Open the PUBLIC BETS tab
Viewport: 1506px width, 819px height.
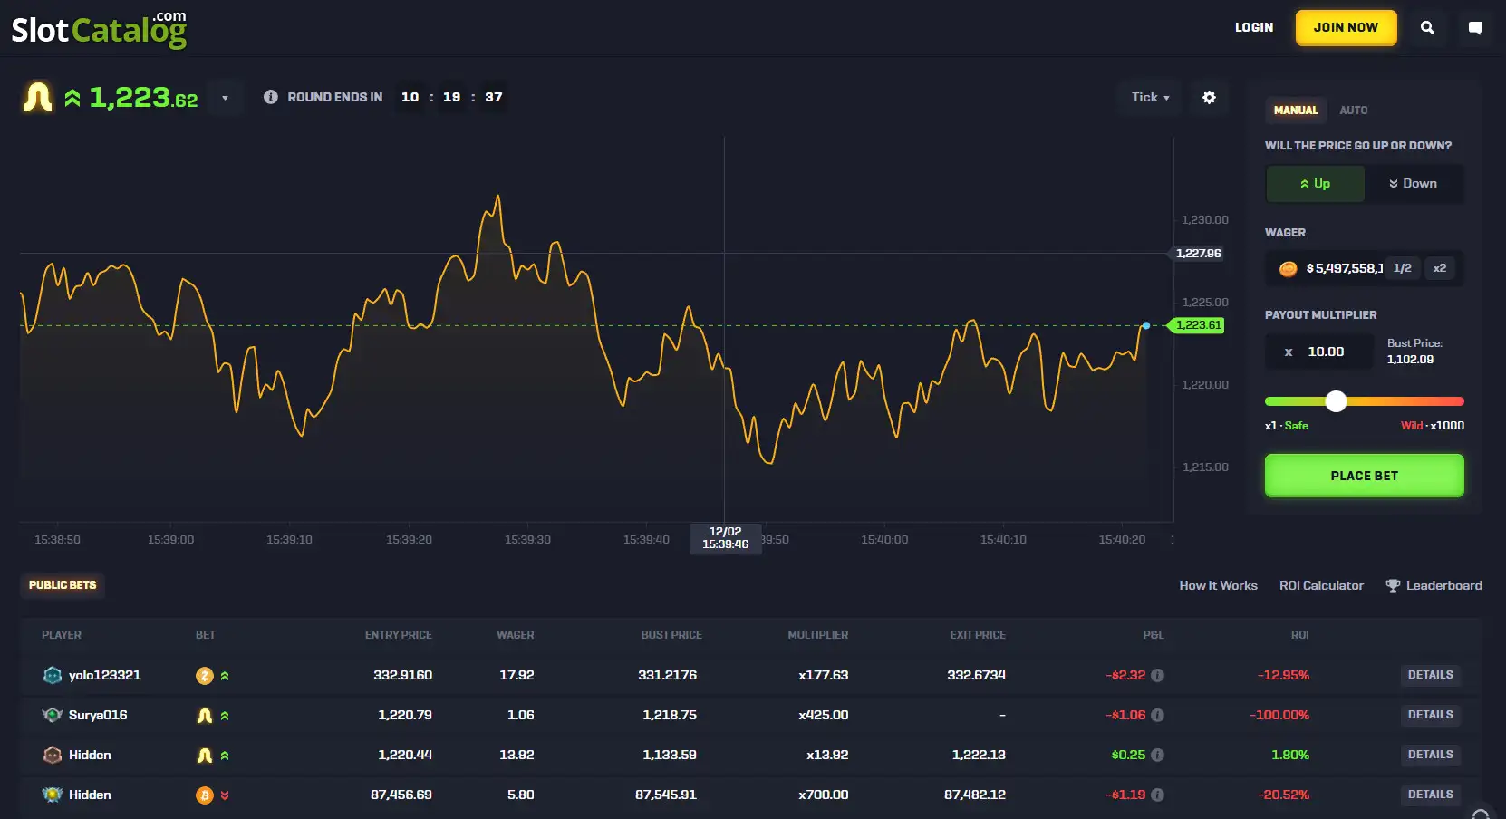(x=63, y=585)
